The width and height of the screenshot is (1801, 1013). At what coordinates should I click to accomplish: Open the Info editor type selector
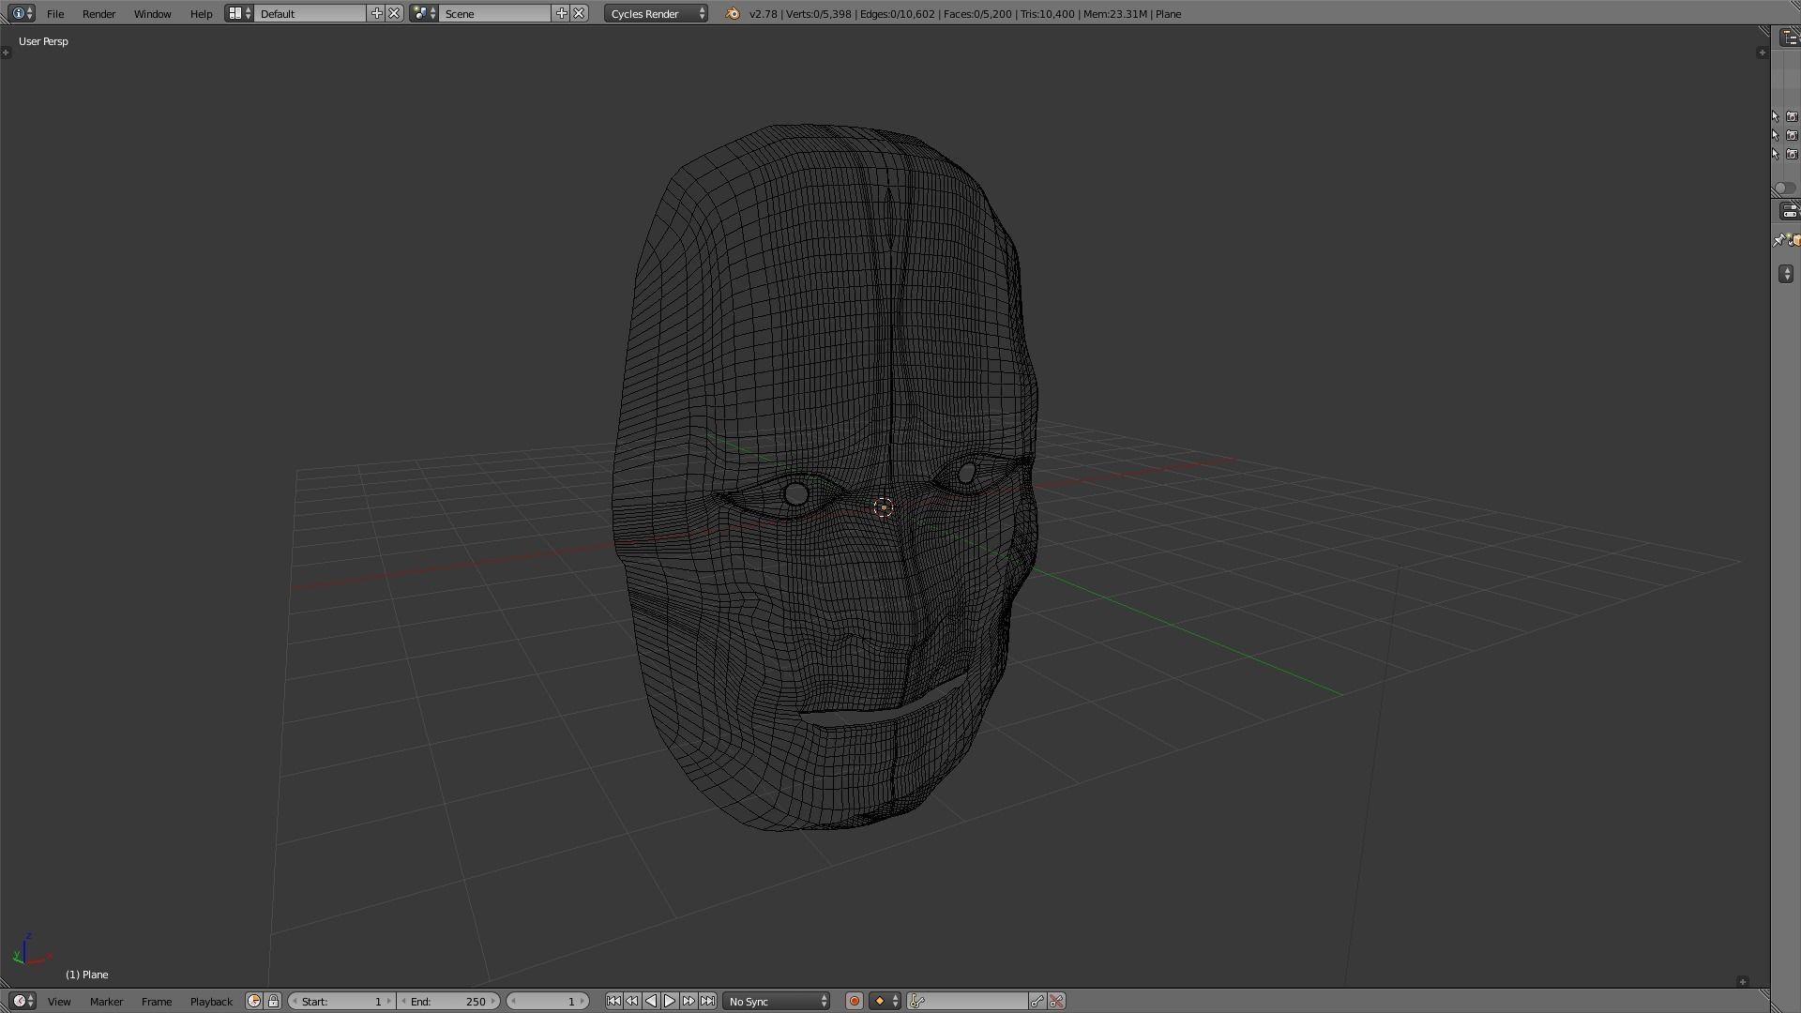[x=23, y=13]
